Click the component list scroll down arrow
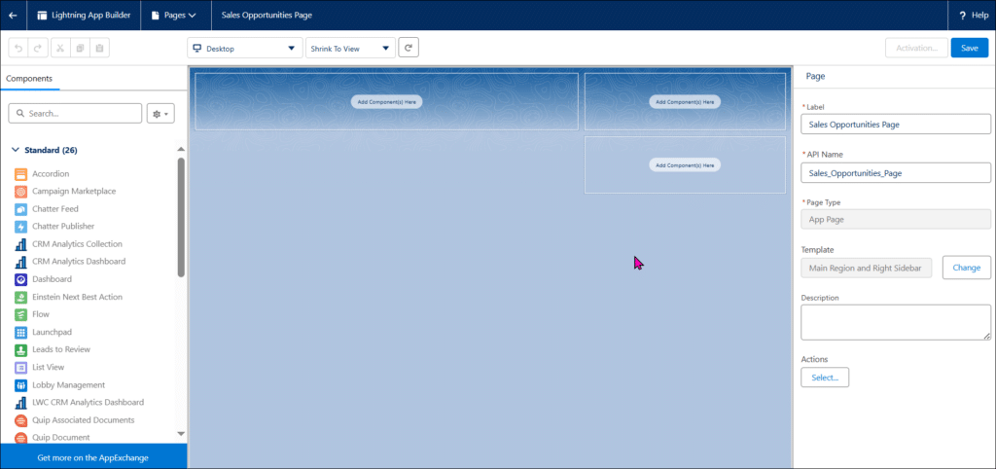996x469 pixels. [181, 433]
